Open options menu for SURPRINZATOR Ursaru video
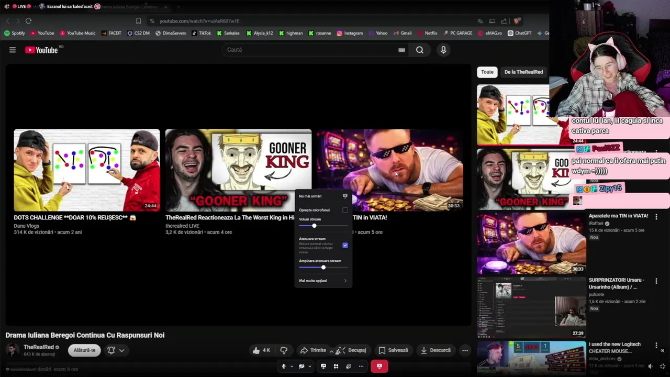670x377 pixels. point(656,281)
